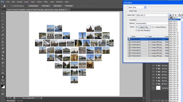Click the variable Name input field
Viewport: 183px width, 102px height.
(152, 23)
